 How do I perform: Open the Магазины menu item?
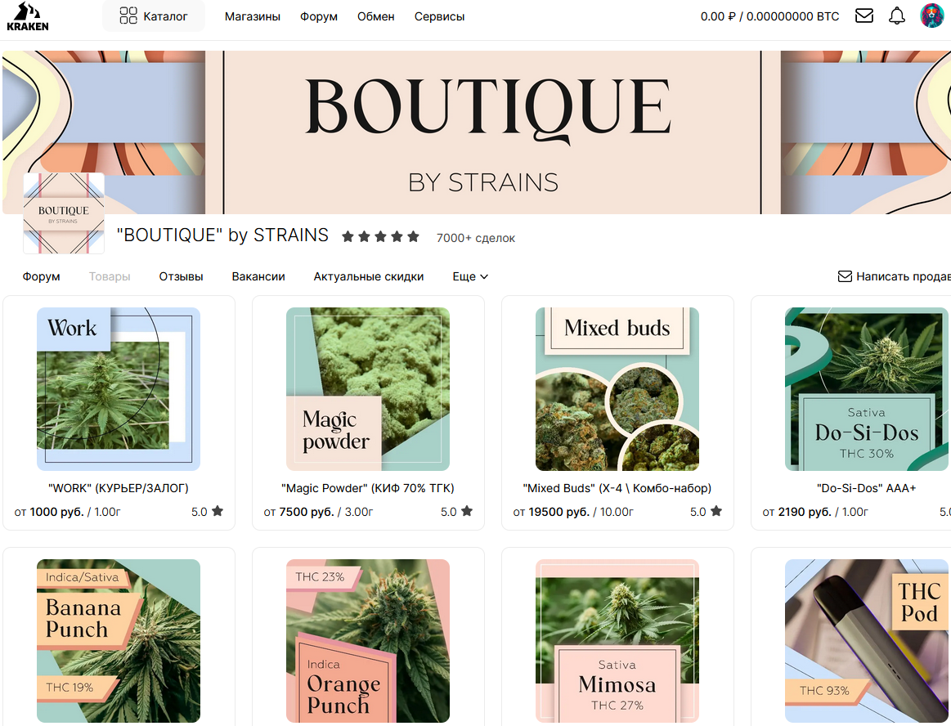(x=253, y=16)
